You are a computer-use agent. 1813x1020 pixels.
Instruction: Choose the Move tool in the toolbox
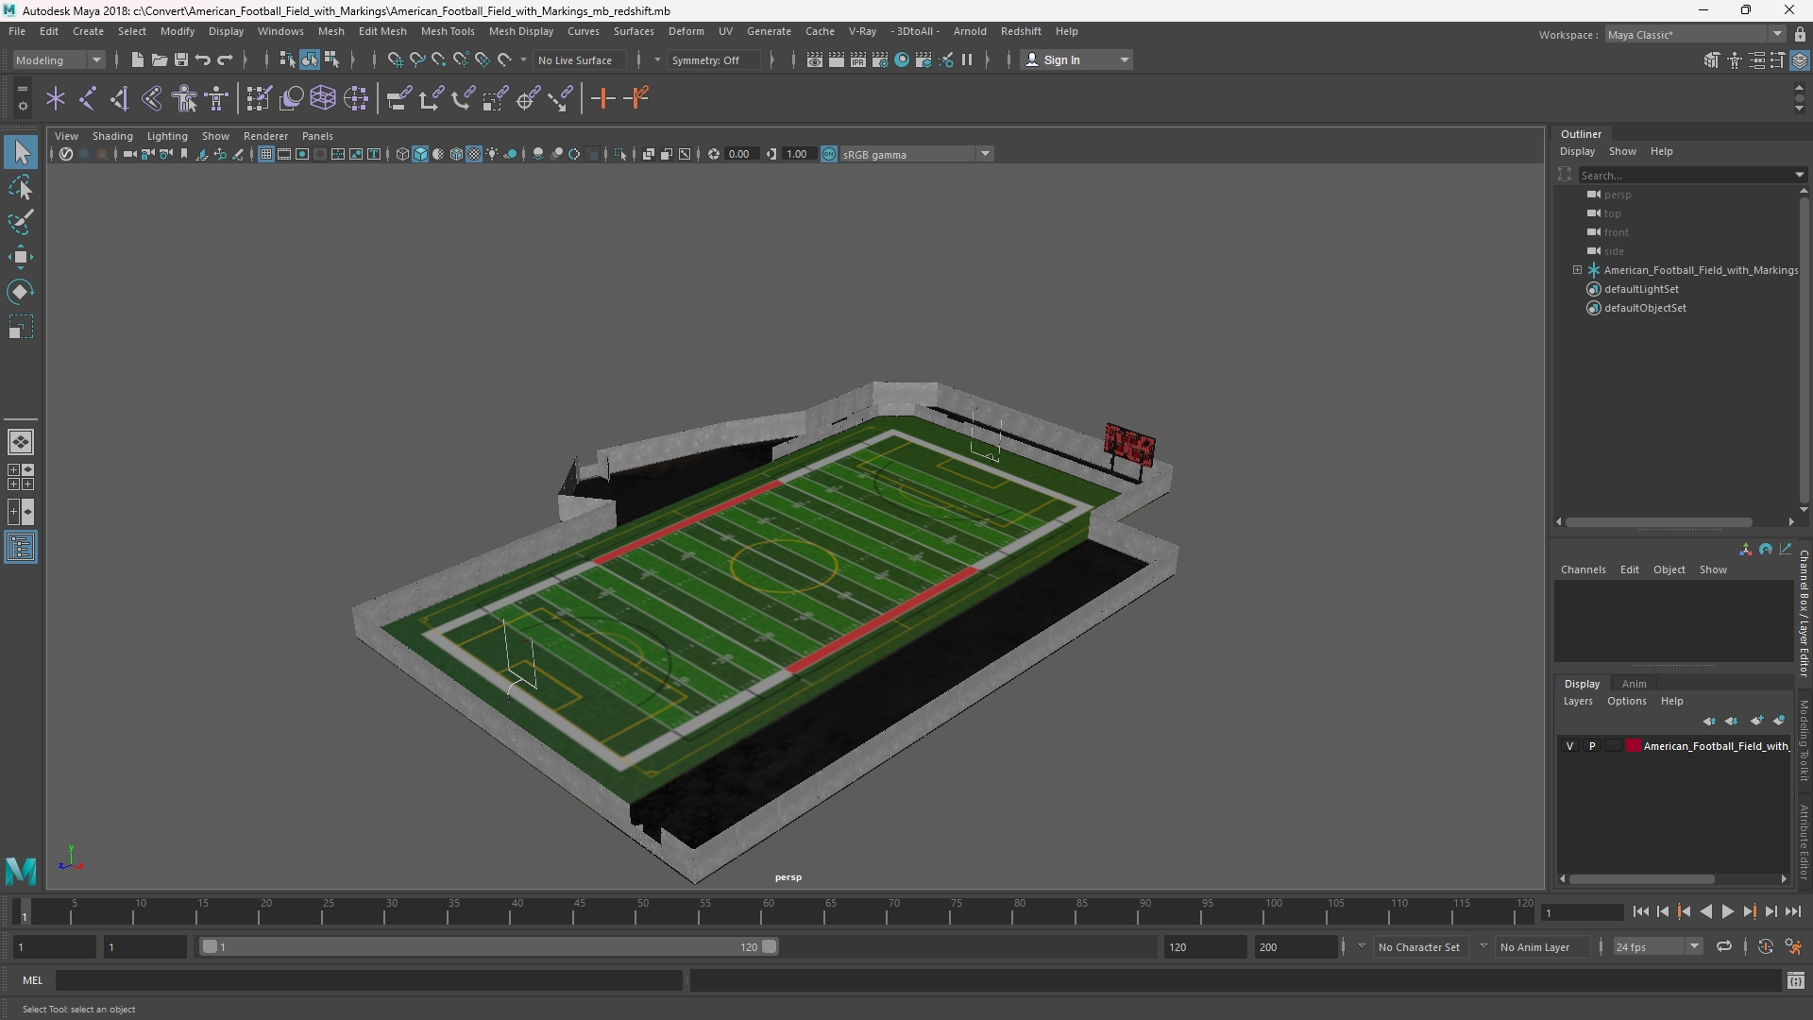(x=21, y=257)
